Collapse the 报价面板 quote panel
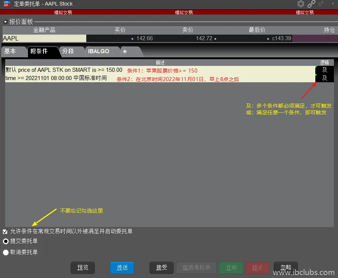Screen dimensions: 338x278 (5, 22)
